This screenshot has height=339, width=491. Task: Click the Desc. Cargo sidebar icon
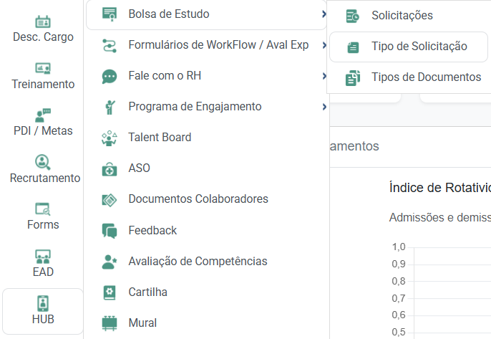tap(43, 22)
